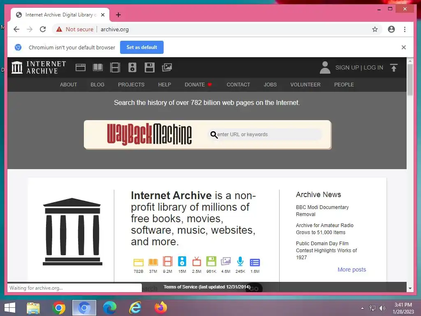Open the Video film icon in header

(115, 67)
